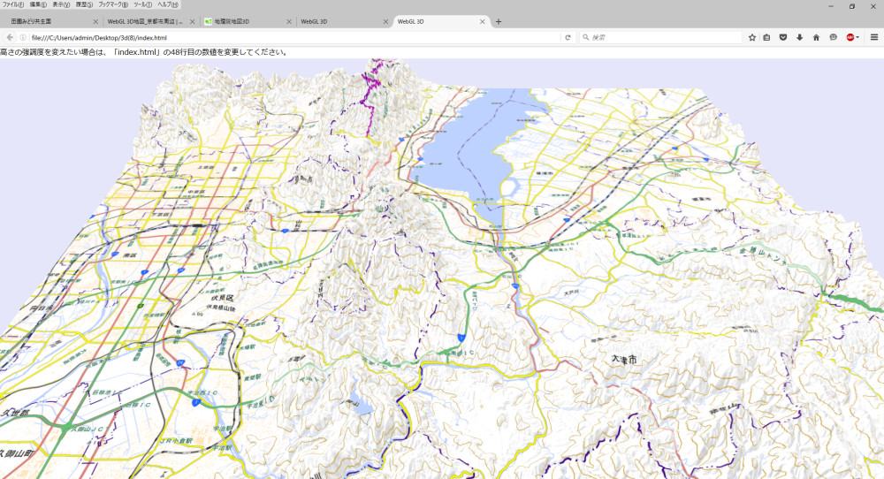Open the hamburger menu
The image size is (884, 479).
coord(874,37)
